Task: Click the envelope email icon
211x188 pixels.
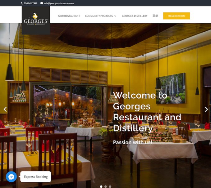Action: pos(42,3)
